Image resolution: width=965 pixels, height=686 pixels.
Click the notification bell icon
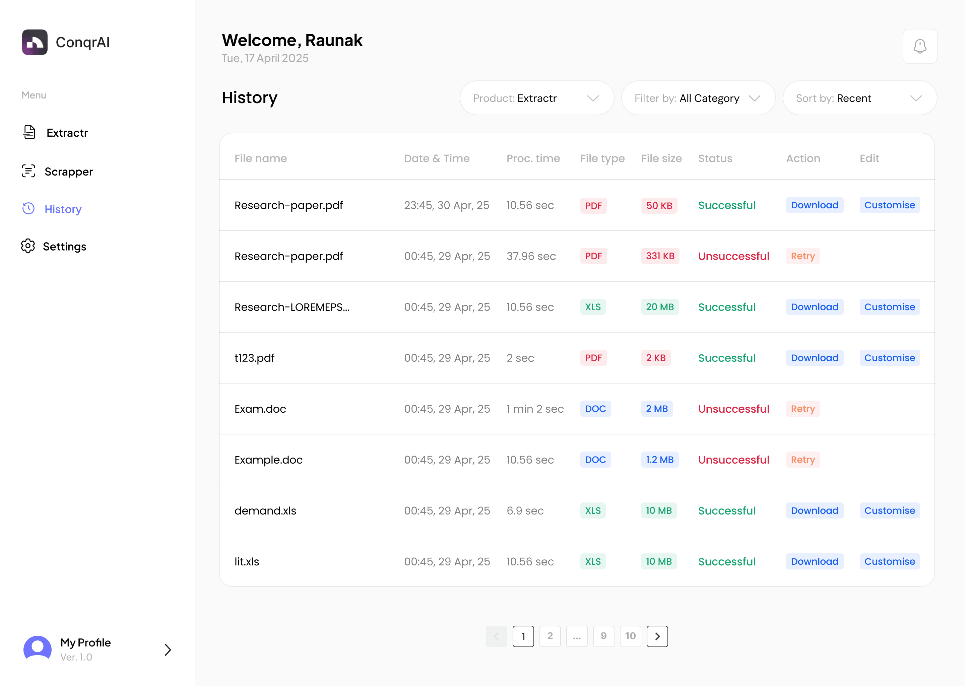coord(919,46)
